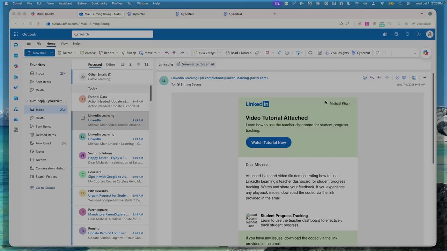Screen dimensions: 447x251
Task: Expand the ribbon display options chevron
Action: [x=415, y=53]
